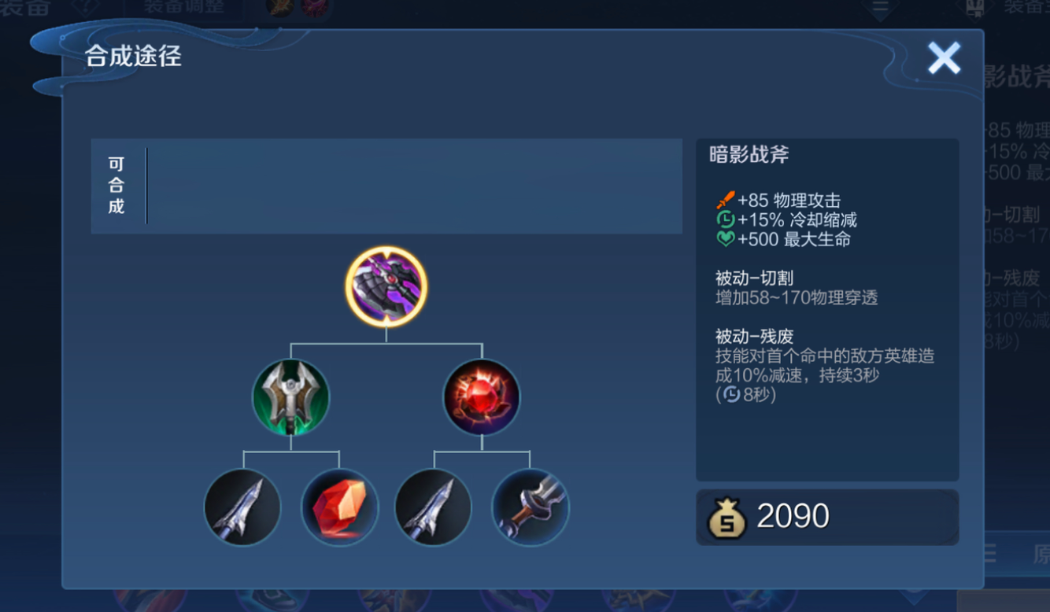1050x612 pixels.
Task: Click the green cooldown reduction clock icon
Action: [725, 219]
